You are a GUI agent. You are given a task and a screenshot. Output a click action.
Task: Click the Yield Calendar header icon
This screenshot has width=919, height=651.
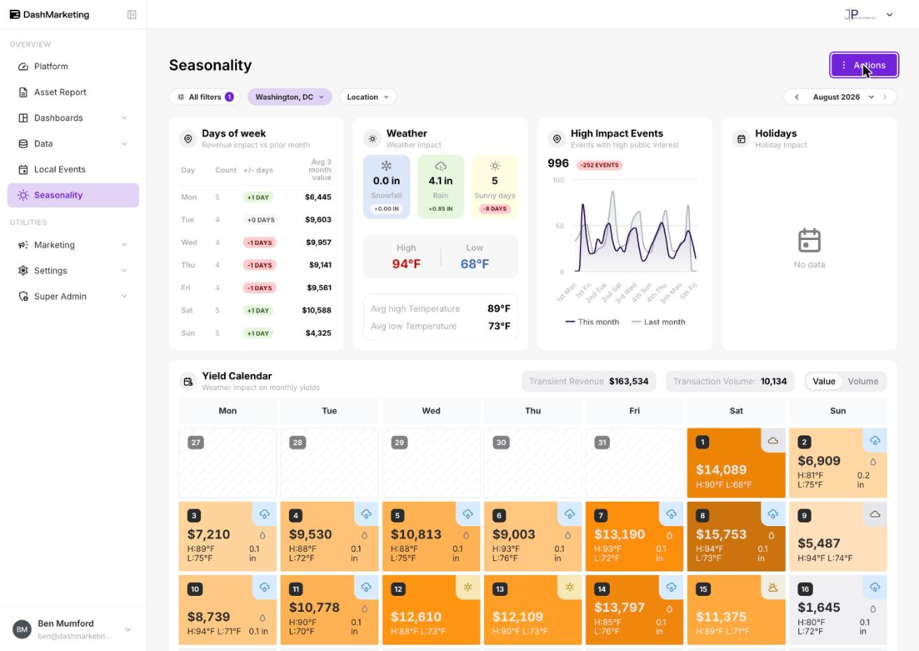pos(188,382)
